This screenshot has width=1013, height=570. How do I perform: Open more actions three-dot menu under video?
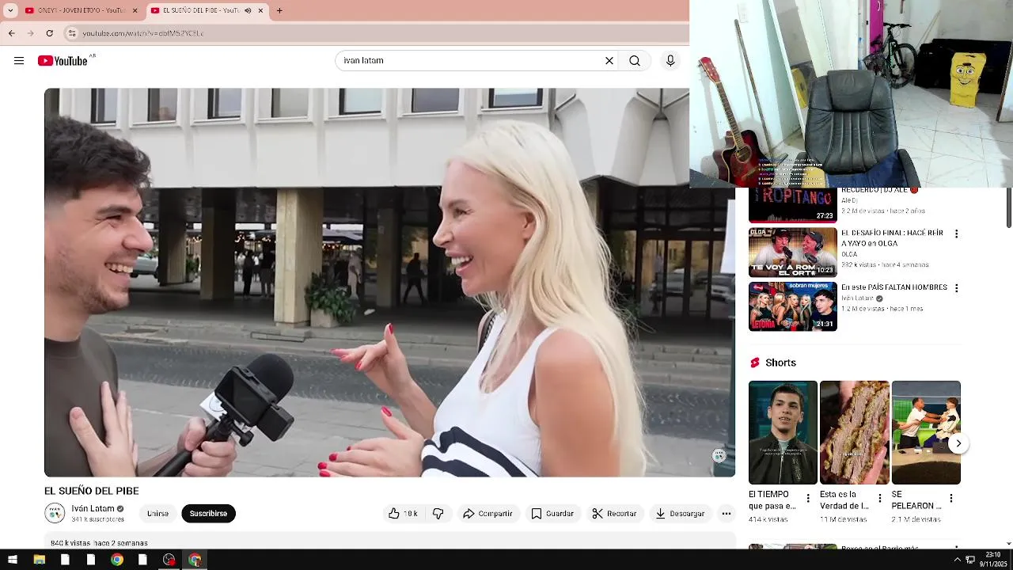tap(726, 514)
